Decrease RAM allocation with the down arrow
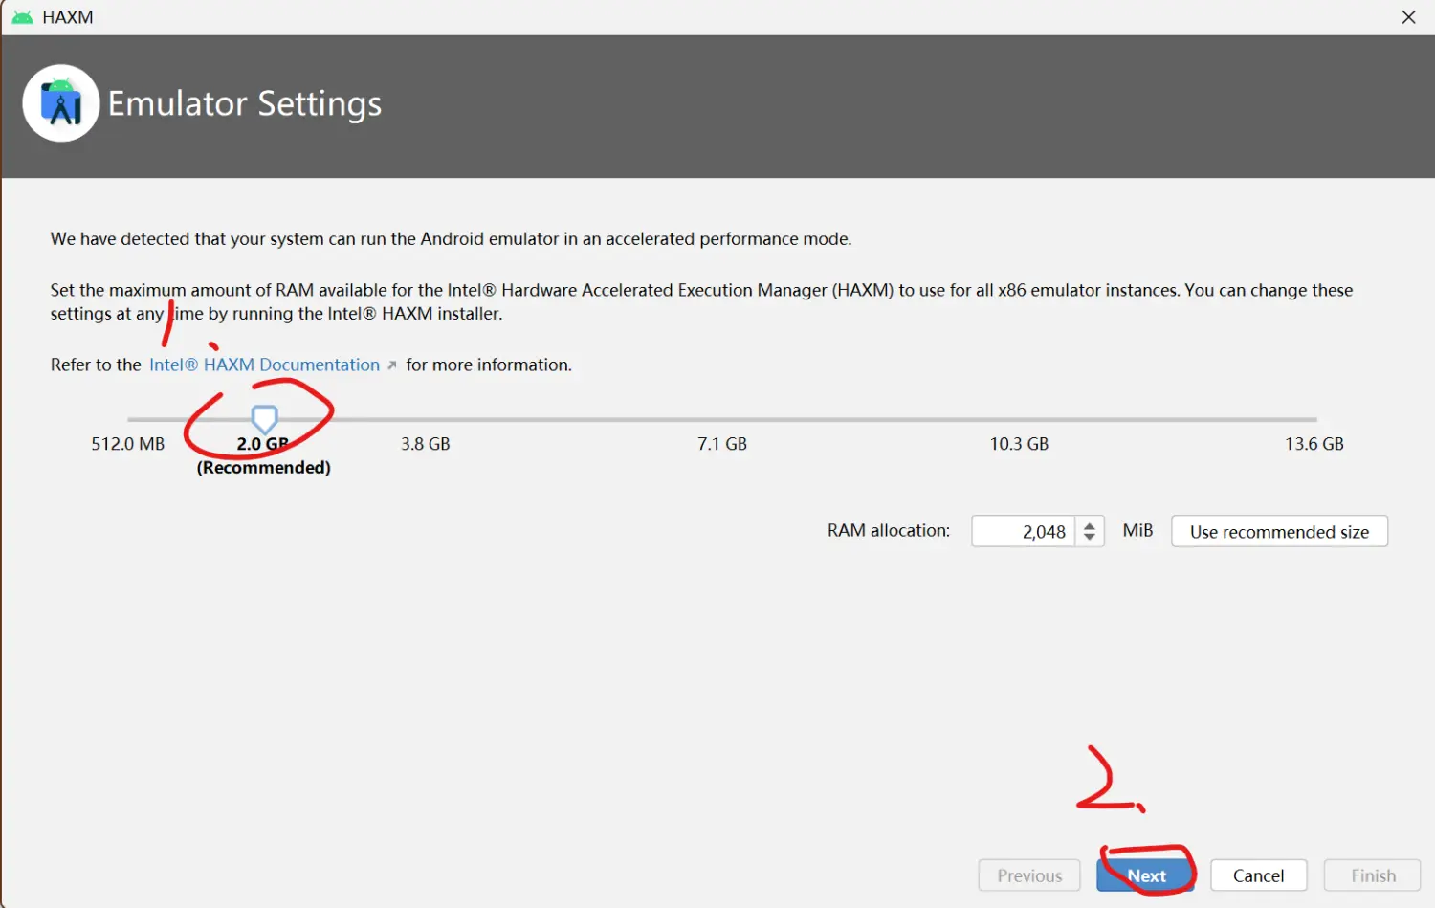1435x908 pixels. [1090, 538]
